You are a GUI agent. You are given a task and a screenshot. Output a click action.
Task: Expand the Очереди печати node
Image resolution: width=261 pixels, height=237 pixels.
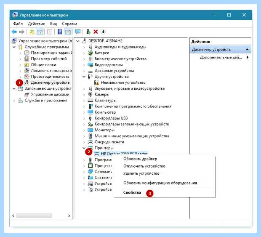[84, 142]
